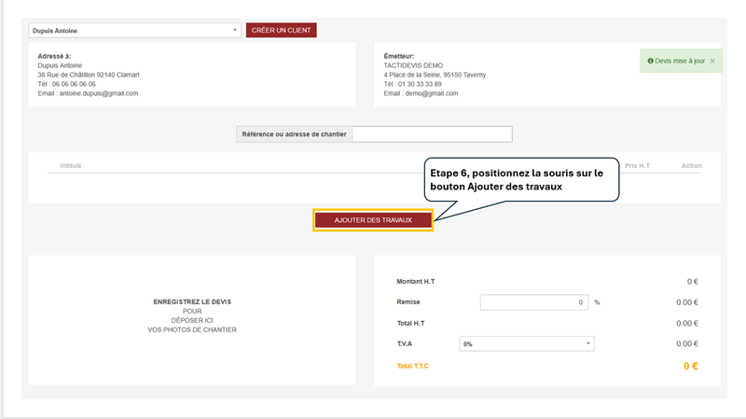Image resolution: width=746 pixels, height=419 pixels.
Task: Dismiss the Devis mise à jour notification
Action: point(712,61)
